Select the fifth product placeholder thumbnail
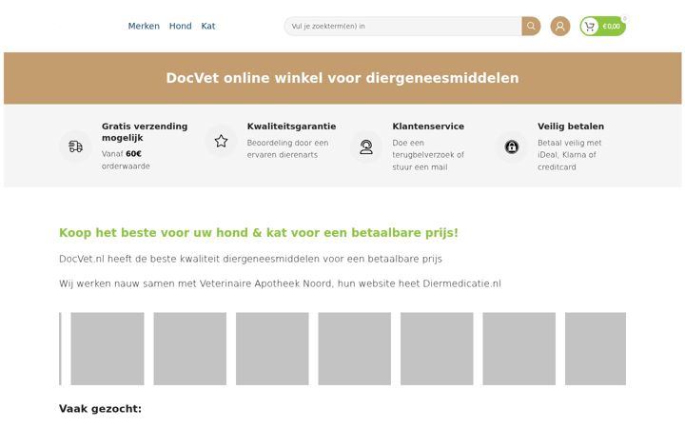 pos(437,348)
